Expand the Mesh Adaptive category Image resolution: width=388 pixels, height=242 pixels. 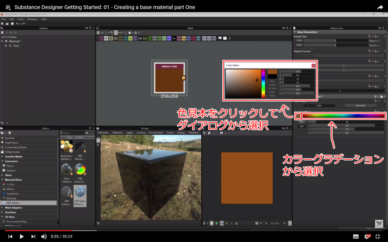2,208
